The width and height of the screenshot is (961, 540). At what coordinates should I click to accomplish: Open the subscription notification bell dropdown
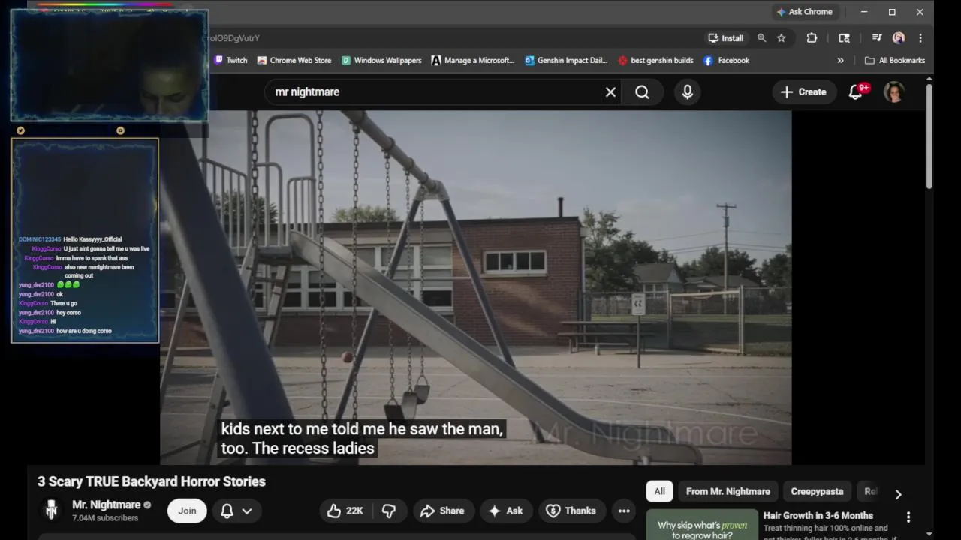[x=236, y=511]
